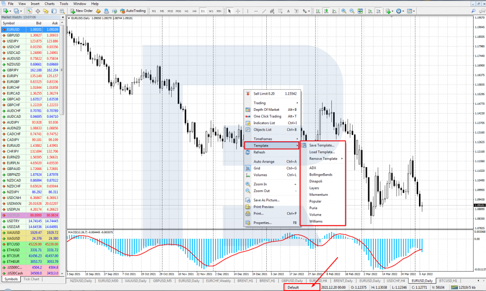Viewport: 486px width, 291px height.
Task: Open the Insert menu
Action: click(x=35, y=4)
